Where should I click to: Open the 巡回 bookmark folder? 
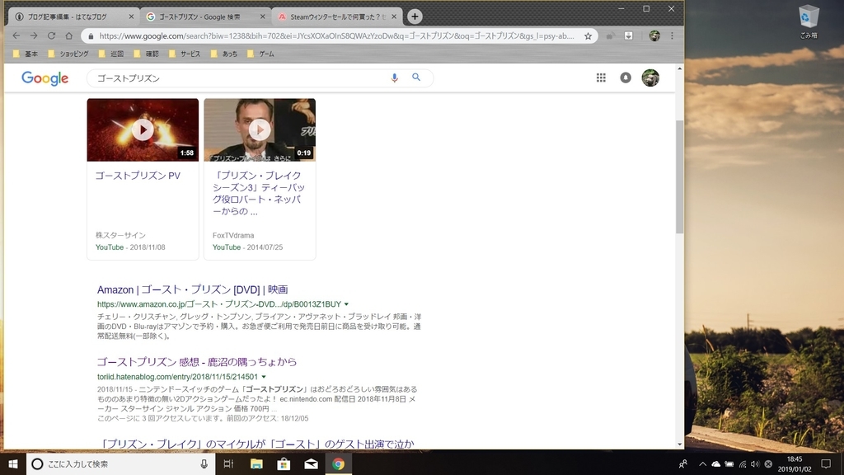pyautogui.click(x=111, y=54)
